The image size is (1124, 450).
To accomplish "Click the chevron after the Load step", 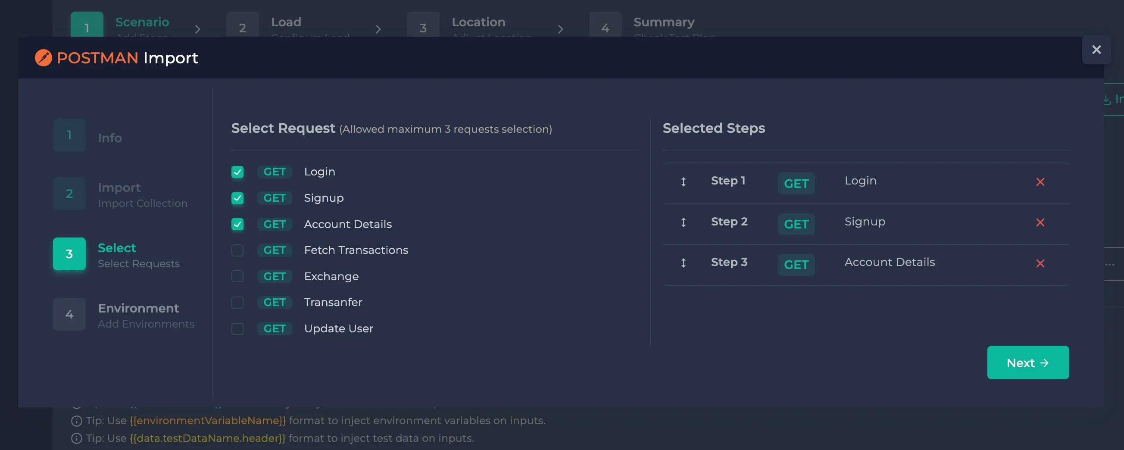I will tap(378, 29).
